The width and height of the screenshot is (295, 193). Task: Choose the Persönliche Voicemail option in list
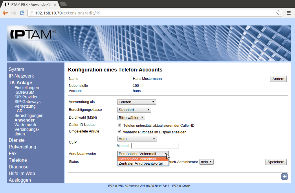pos(138,159)
